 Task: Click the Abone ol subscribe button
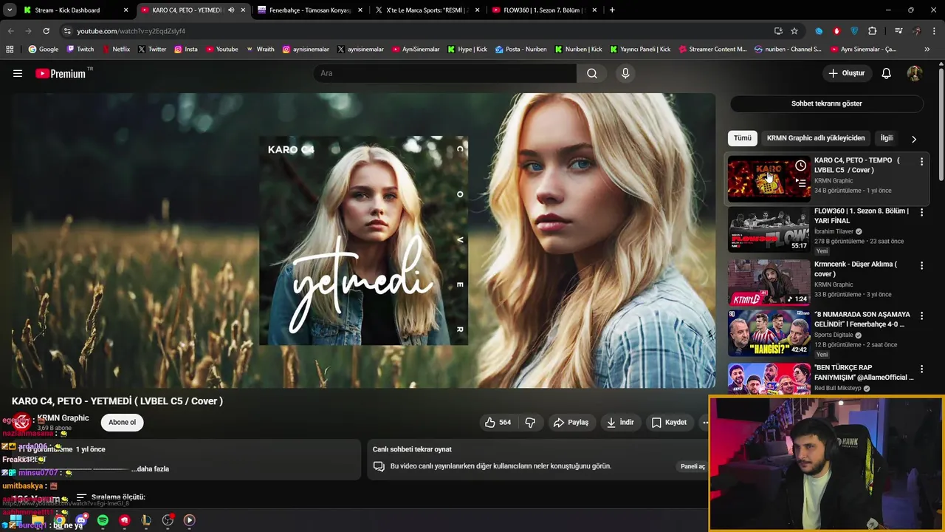coord(122,423)
